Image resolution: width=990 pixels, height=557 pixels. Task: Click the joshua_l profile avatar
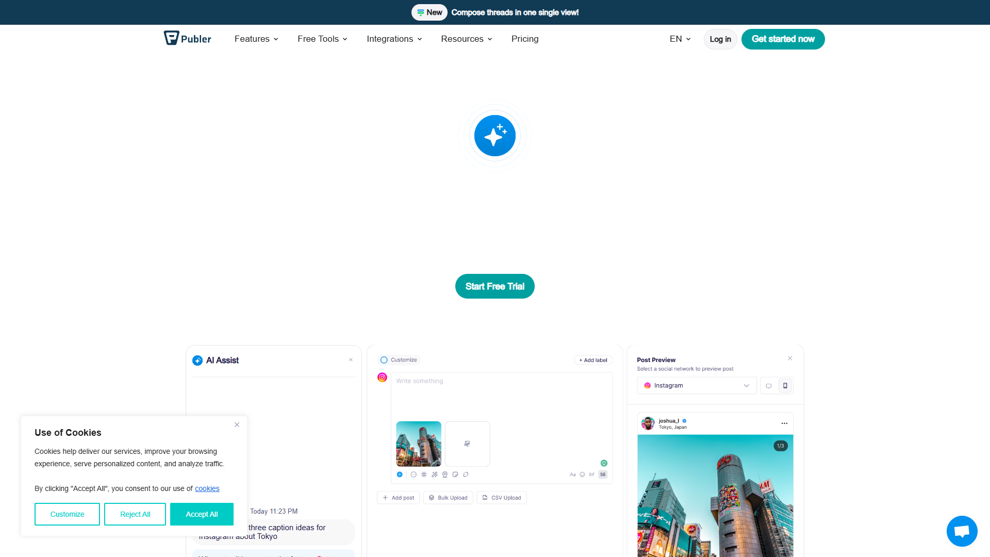tap(648, 423)
